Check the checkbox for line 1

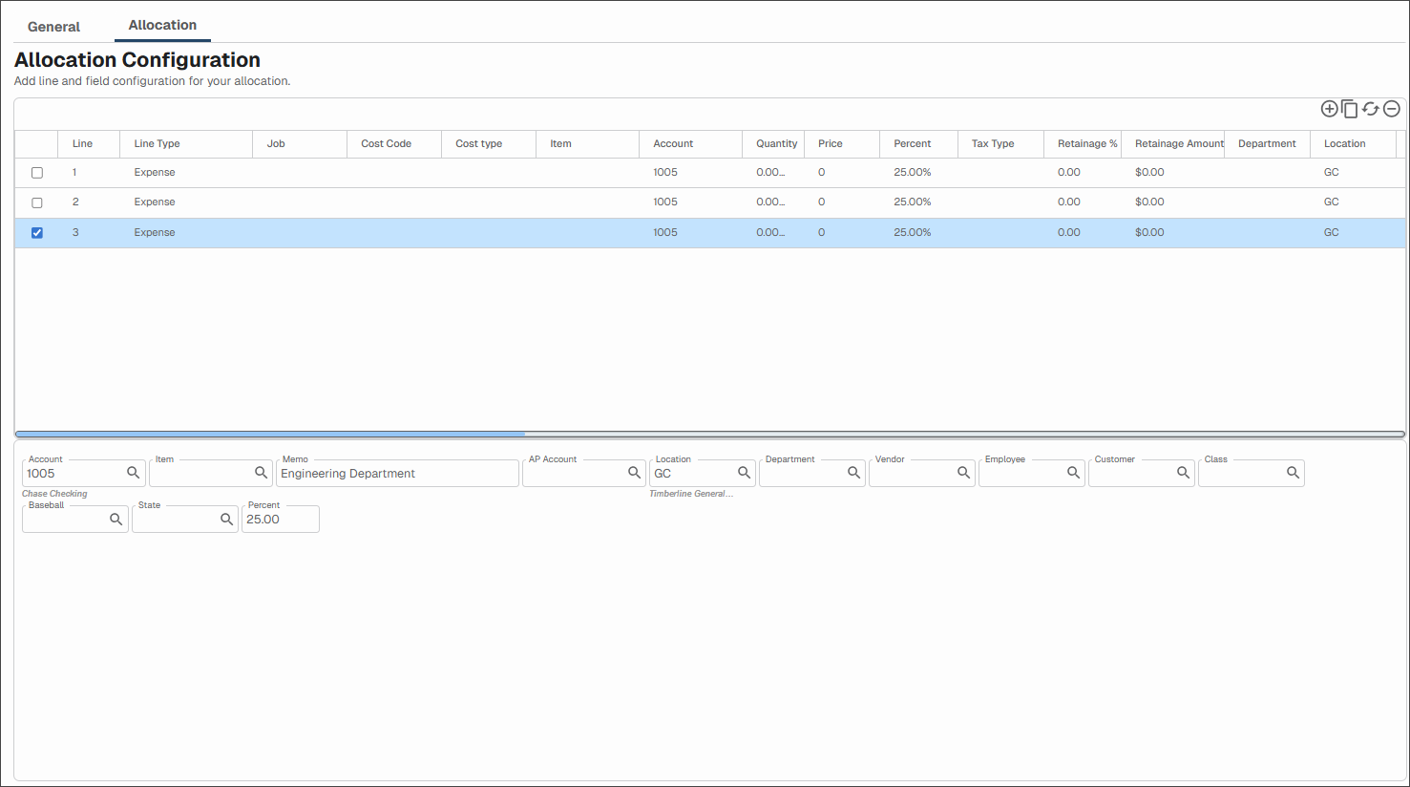(x=37, y=173)
